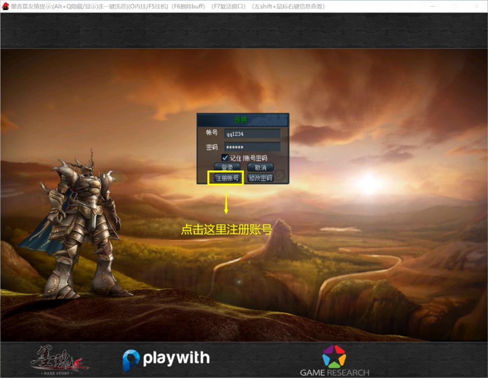Click the game icon in the title bar
This screenshot has width=488, height=378.
(x=5, y=6)
